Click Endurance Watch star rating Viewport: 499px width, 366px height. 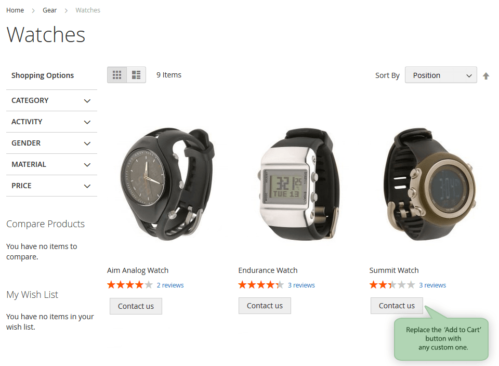point(261,285)
